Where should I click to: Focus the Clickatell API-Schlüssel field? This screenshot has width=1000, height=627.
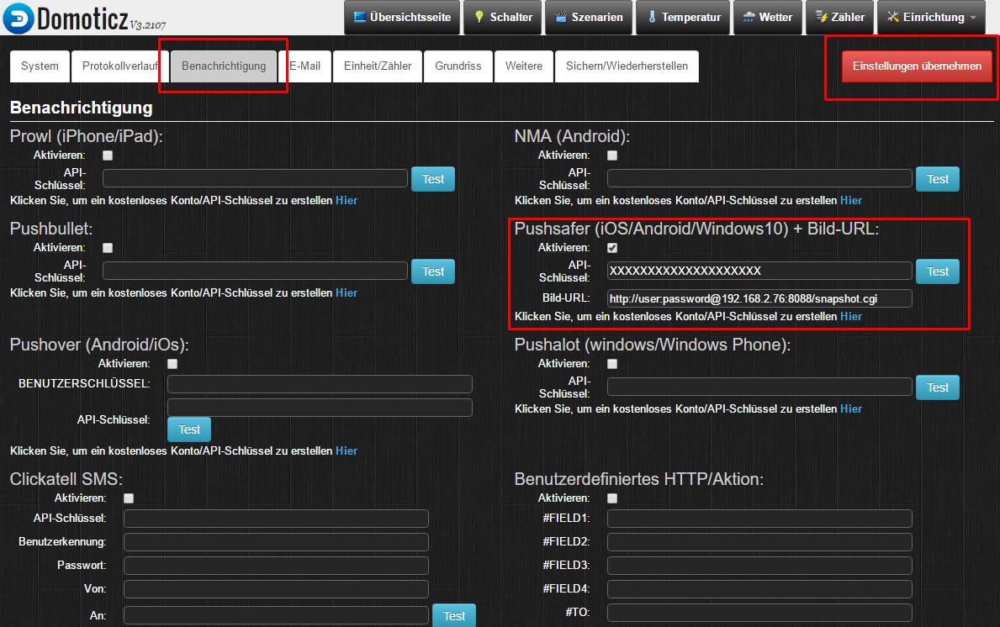(x=276, y=519)
